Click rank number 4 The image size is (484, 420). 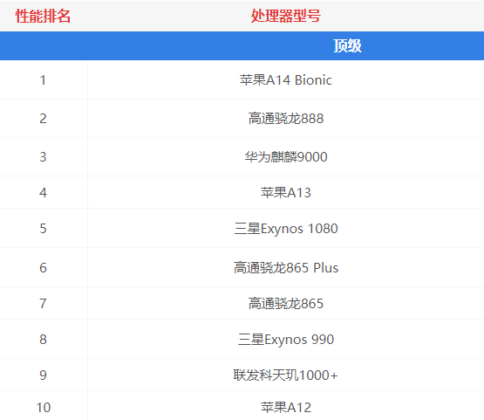point(43,193)
